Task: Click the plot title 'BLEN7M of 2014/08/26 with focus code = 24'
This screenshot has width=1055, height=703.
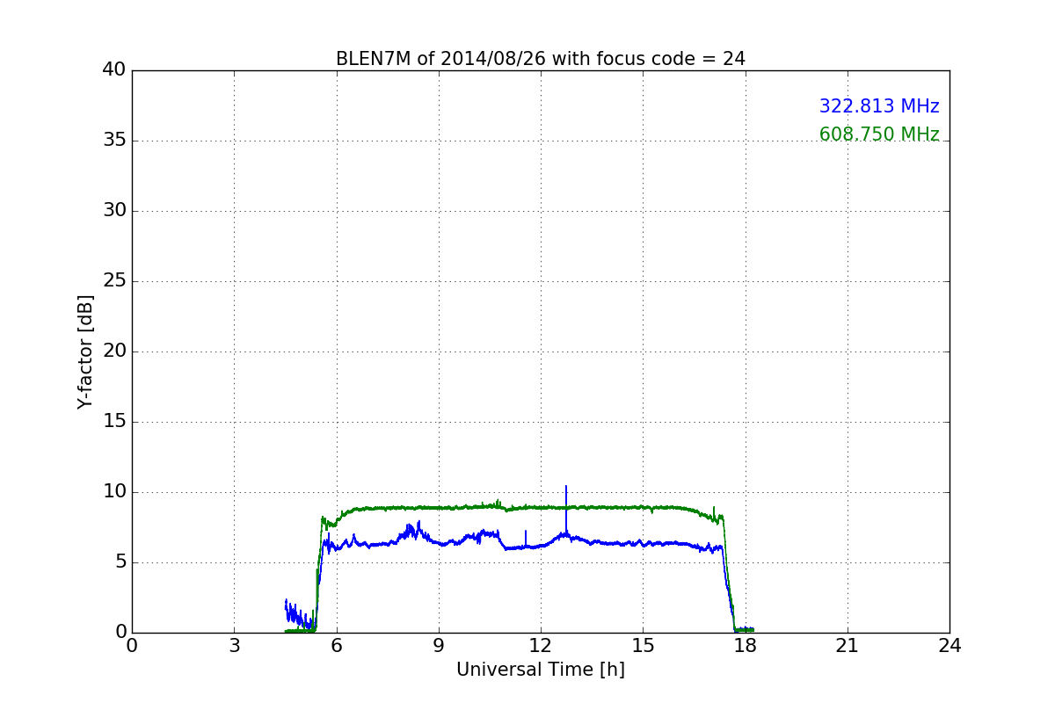Action: tap(541, 59)
